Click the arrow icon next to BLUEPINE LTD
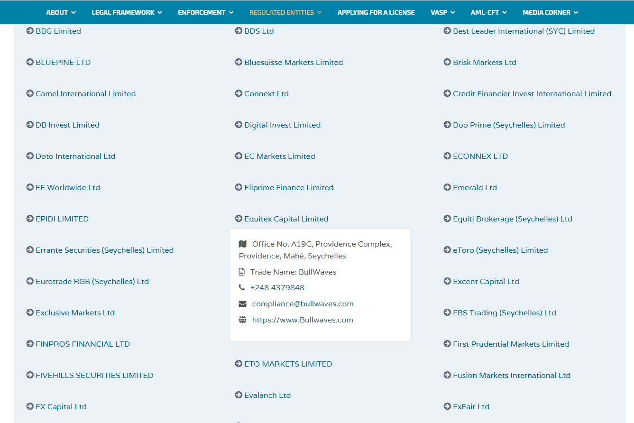Viewport: 634px width, 423px height. [30, 62]
